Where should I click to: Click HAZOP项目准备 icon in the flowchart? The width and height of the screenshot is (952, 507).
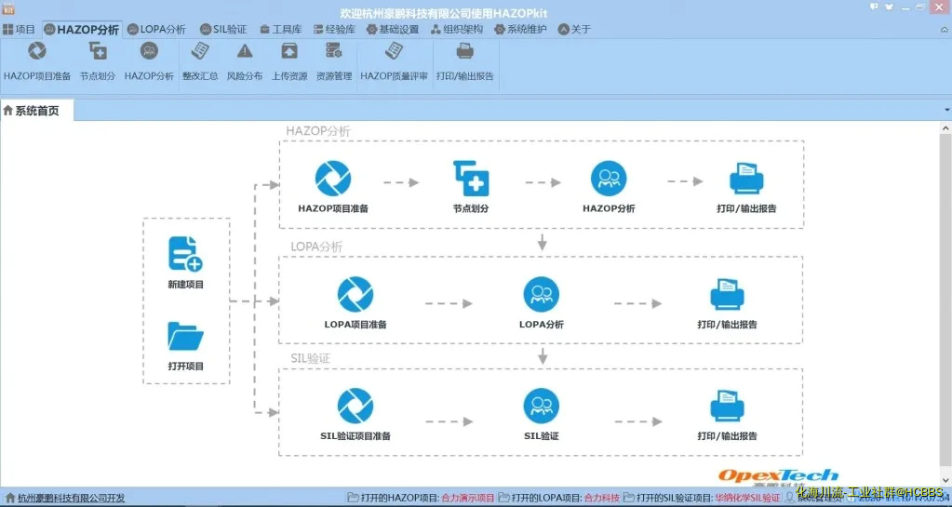coord(333,179)
